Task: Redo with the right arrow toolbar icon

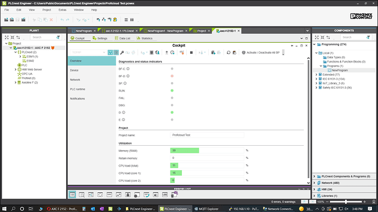Action: click(x=67, y=20)
